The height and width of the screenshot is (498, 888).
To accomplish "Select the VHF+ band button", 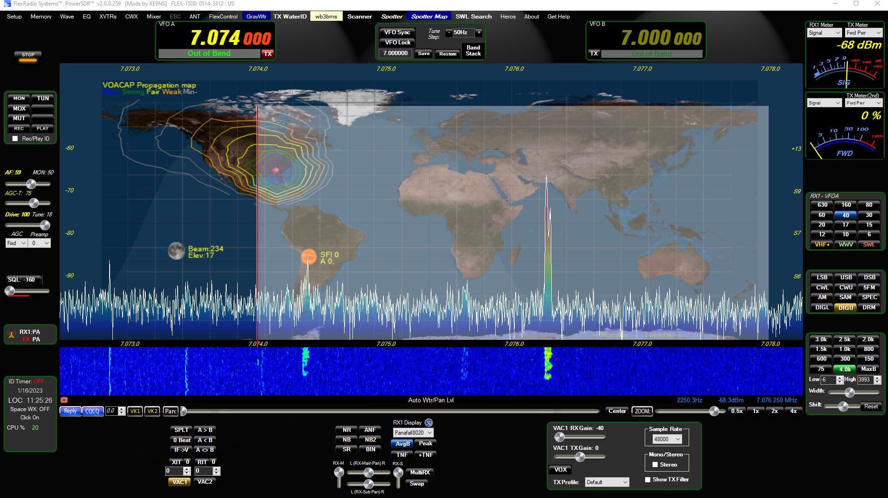I will [x=822, y=245].
